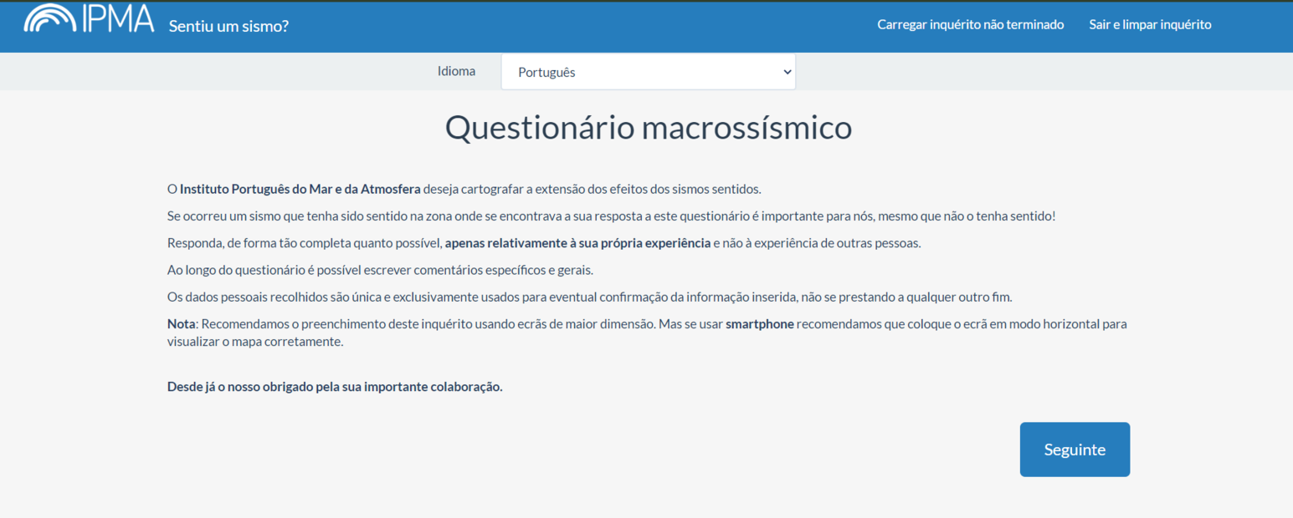
Task: Open the 'Sentiu um sismo?' header title
Action: point(228,26)
